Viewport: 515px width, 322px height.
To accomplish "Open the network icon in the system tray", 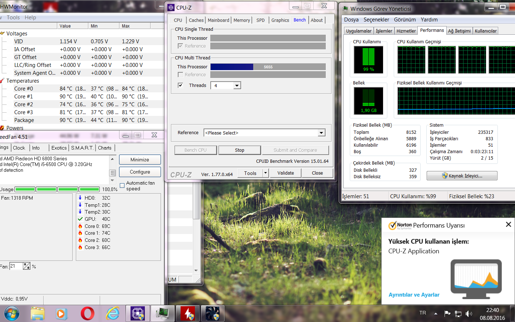I will [x=458, y=314].
